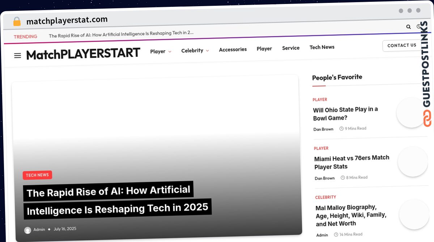This screenshot has height=242, width=434.
Task: Click the TECH NEWS category badge
Action: tap(37, 175)
